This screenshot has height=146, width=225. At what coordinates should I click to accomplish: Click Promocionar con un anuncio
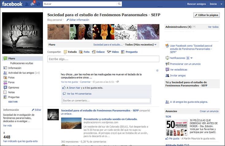[x=185, y=64]
